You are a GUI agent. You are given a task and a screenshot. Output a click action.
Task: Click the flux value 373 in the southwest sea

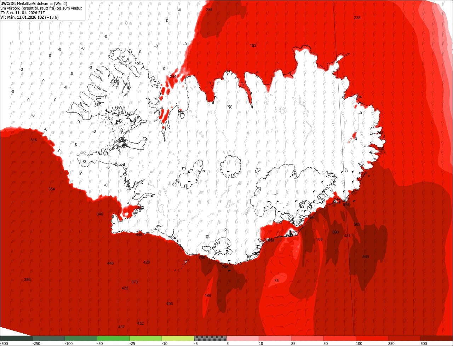tap(134, 282)
